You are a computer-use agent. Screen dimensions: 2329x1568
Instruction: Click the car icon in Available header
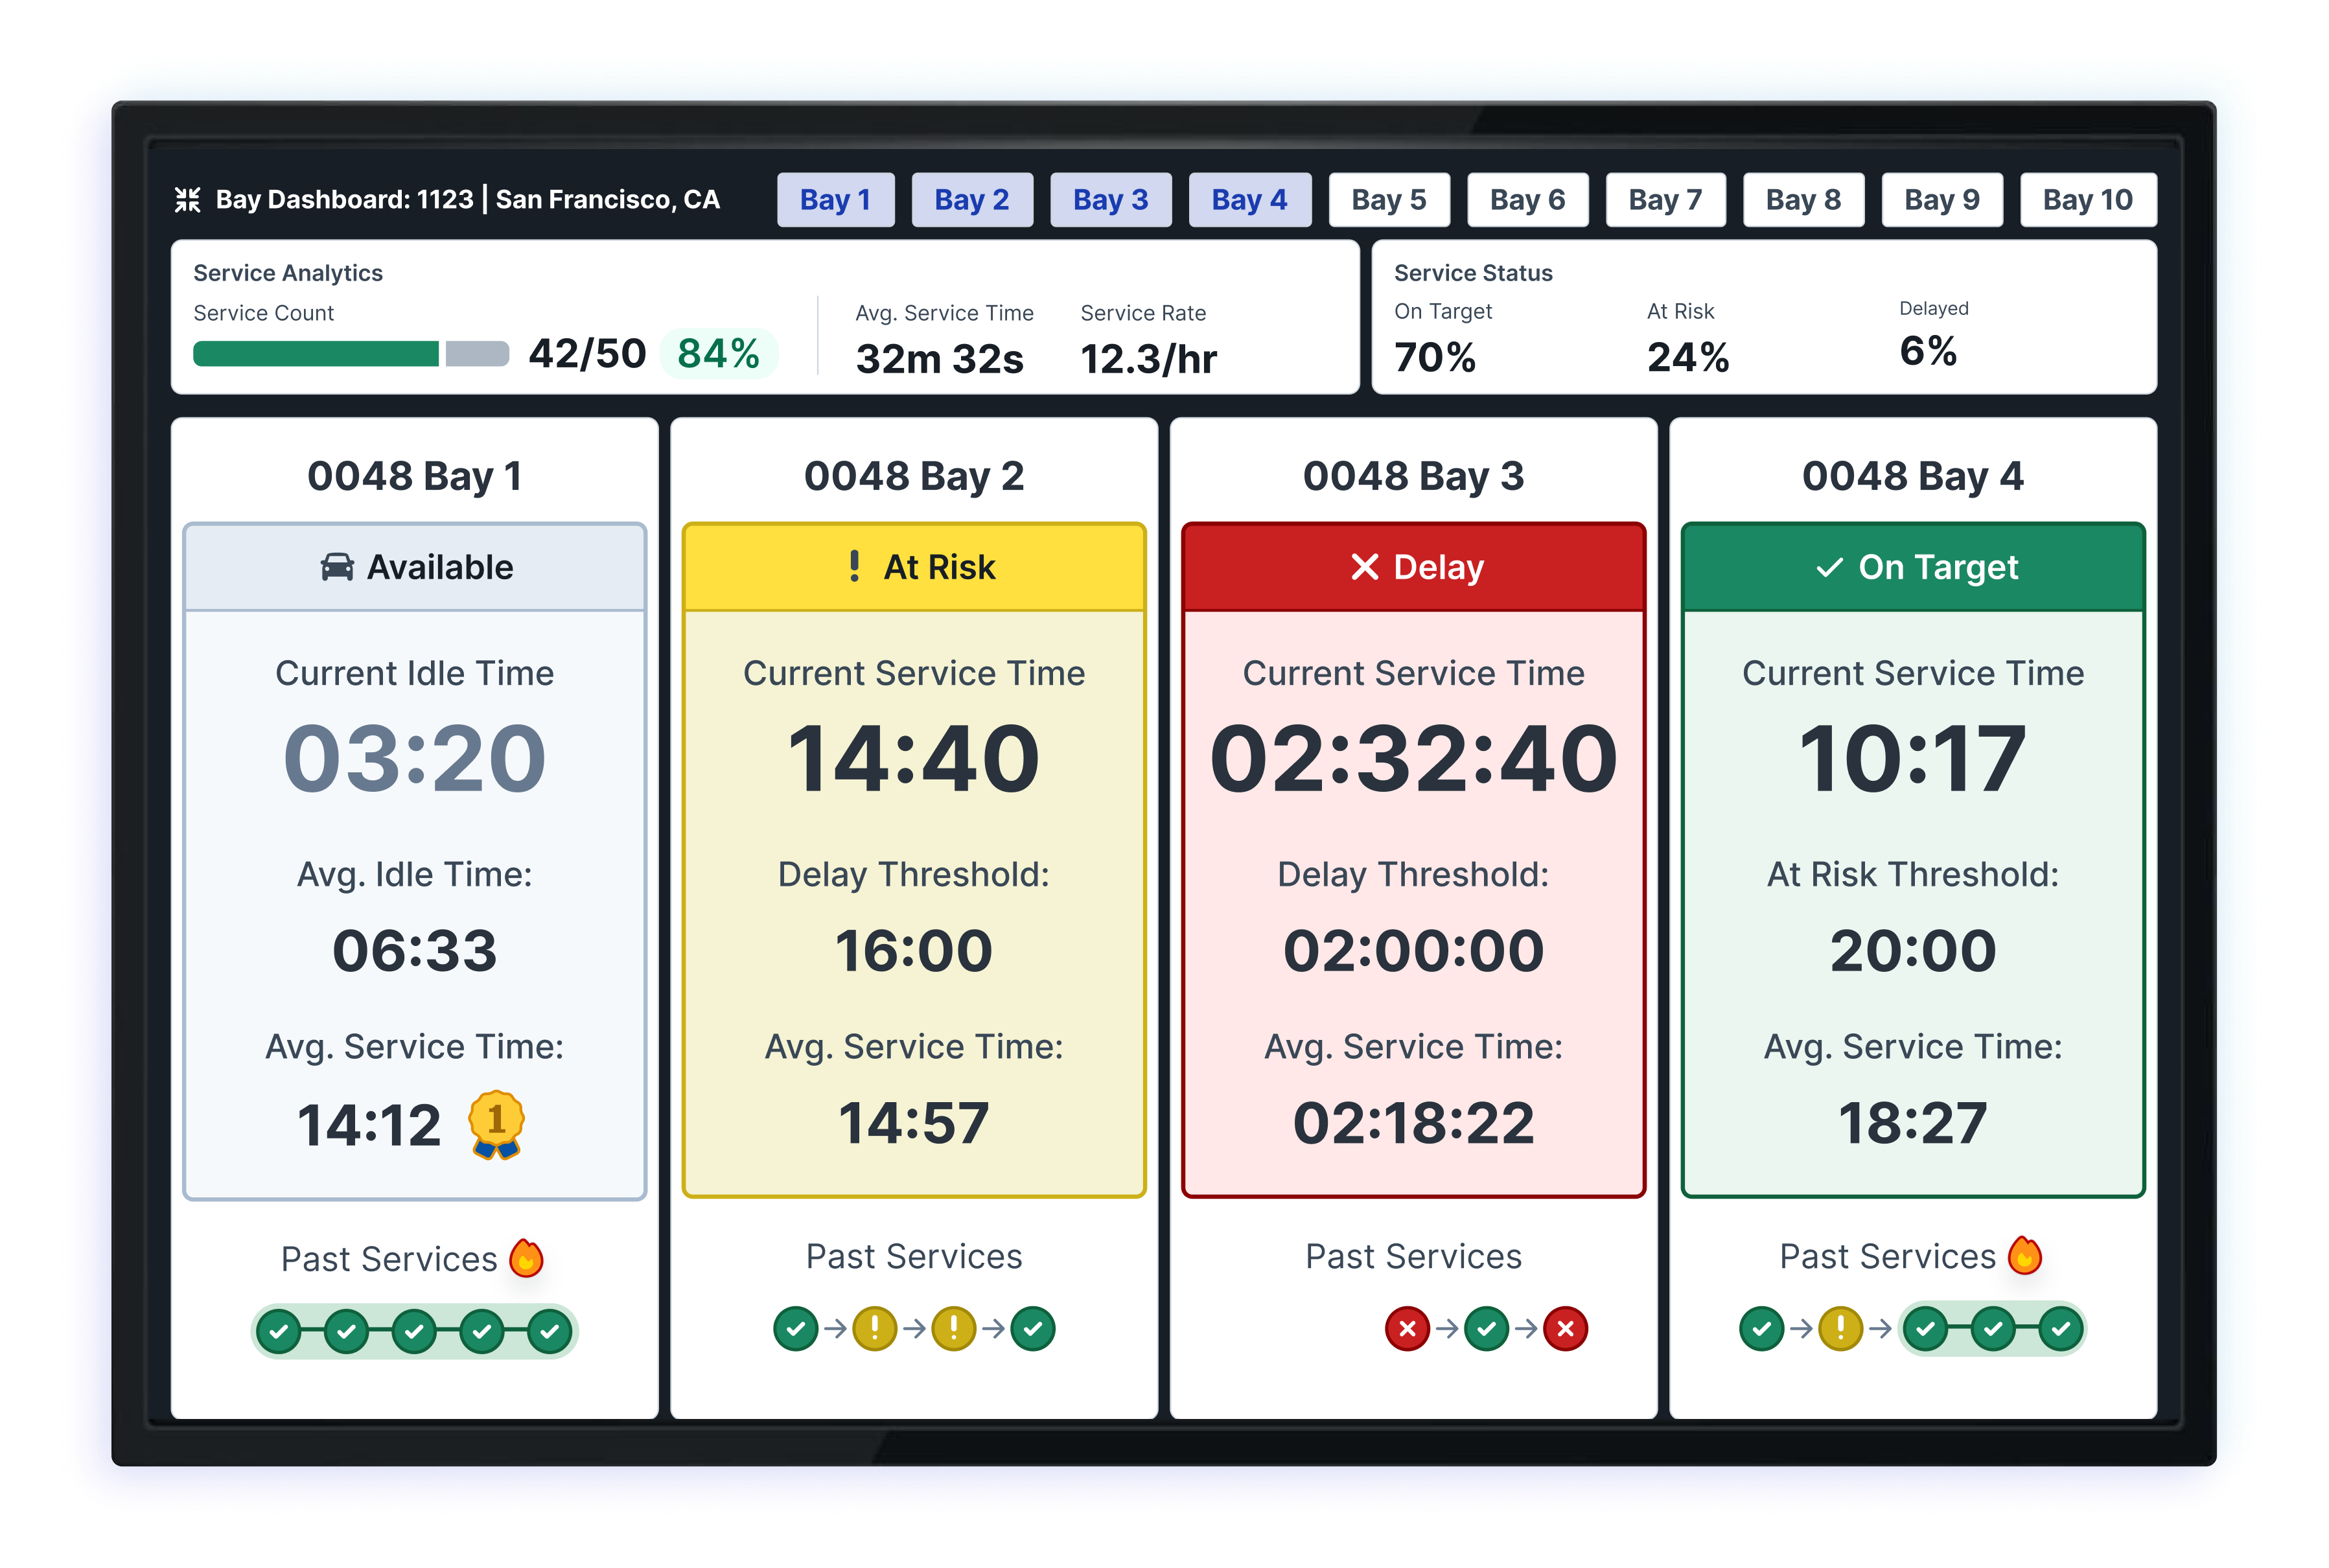pyautogui.click(x=337, y=567)
